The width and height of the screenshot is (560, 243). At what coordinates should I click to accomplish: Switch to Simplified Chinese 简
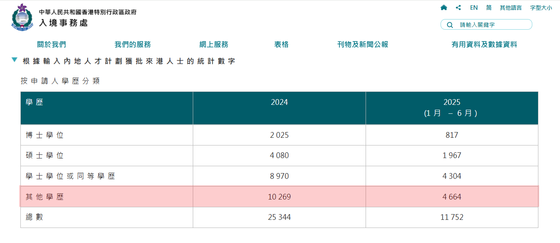(489, 8)
